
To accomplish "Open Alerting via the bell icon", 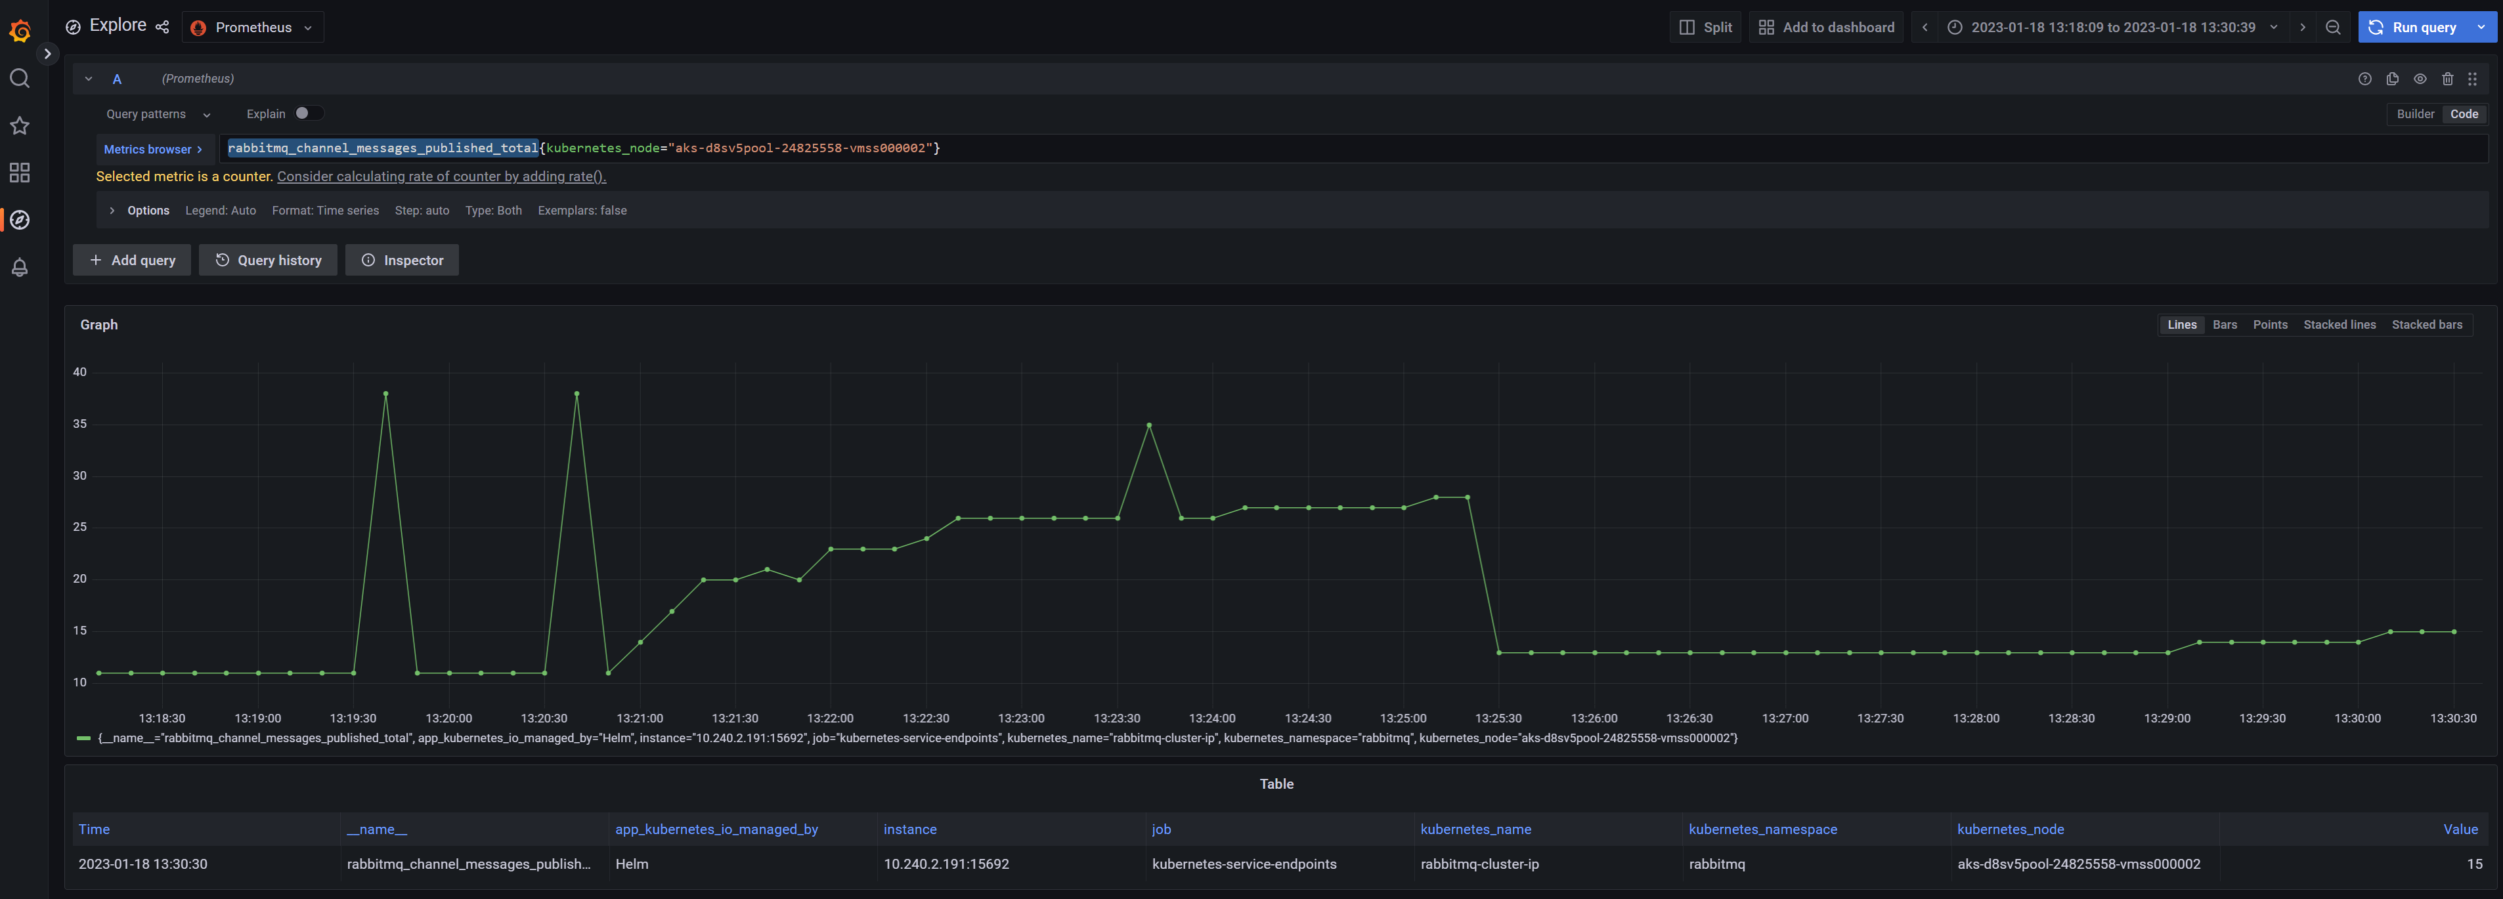I will click(20, 268).
